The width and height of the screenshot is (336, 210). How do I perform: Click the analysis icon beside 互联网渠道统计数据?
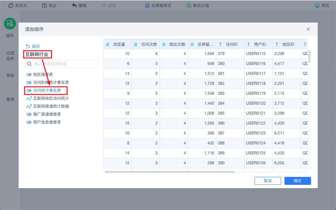[x=29, y=106]
